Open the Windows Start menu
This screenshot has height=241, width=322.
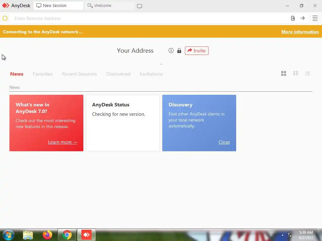[8, 235]
